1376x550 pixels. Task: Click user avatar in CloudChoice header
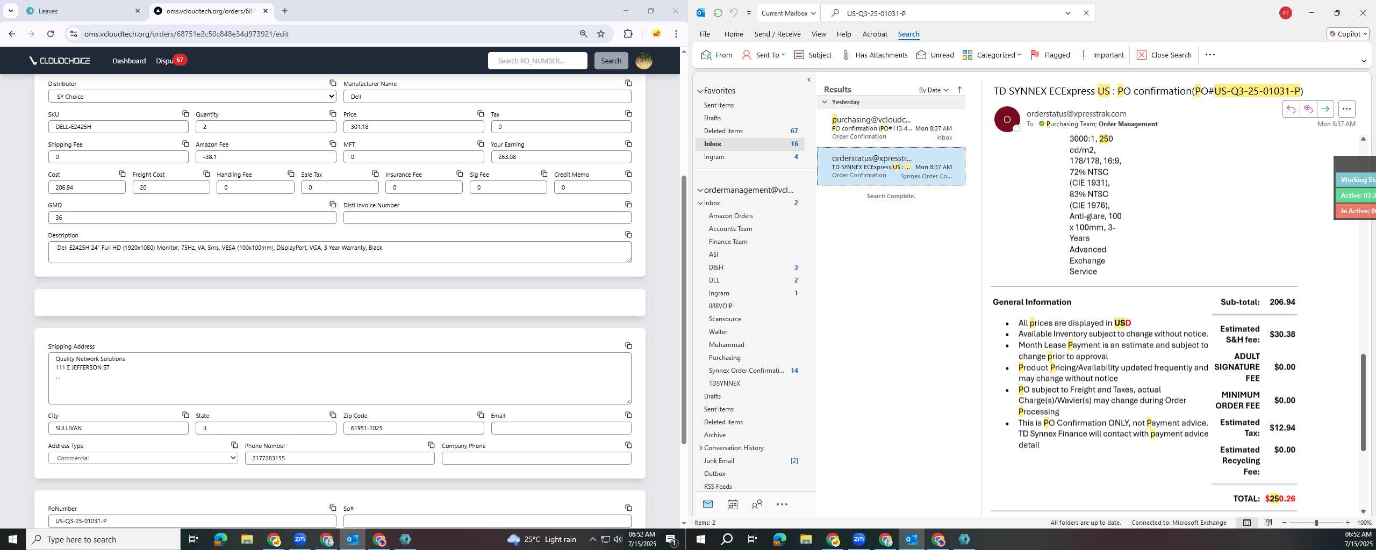[x=643, y=61]
